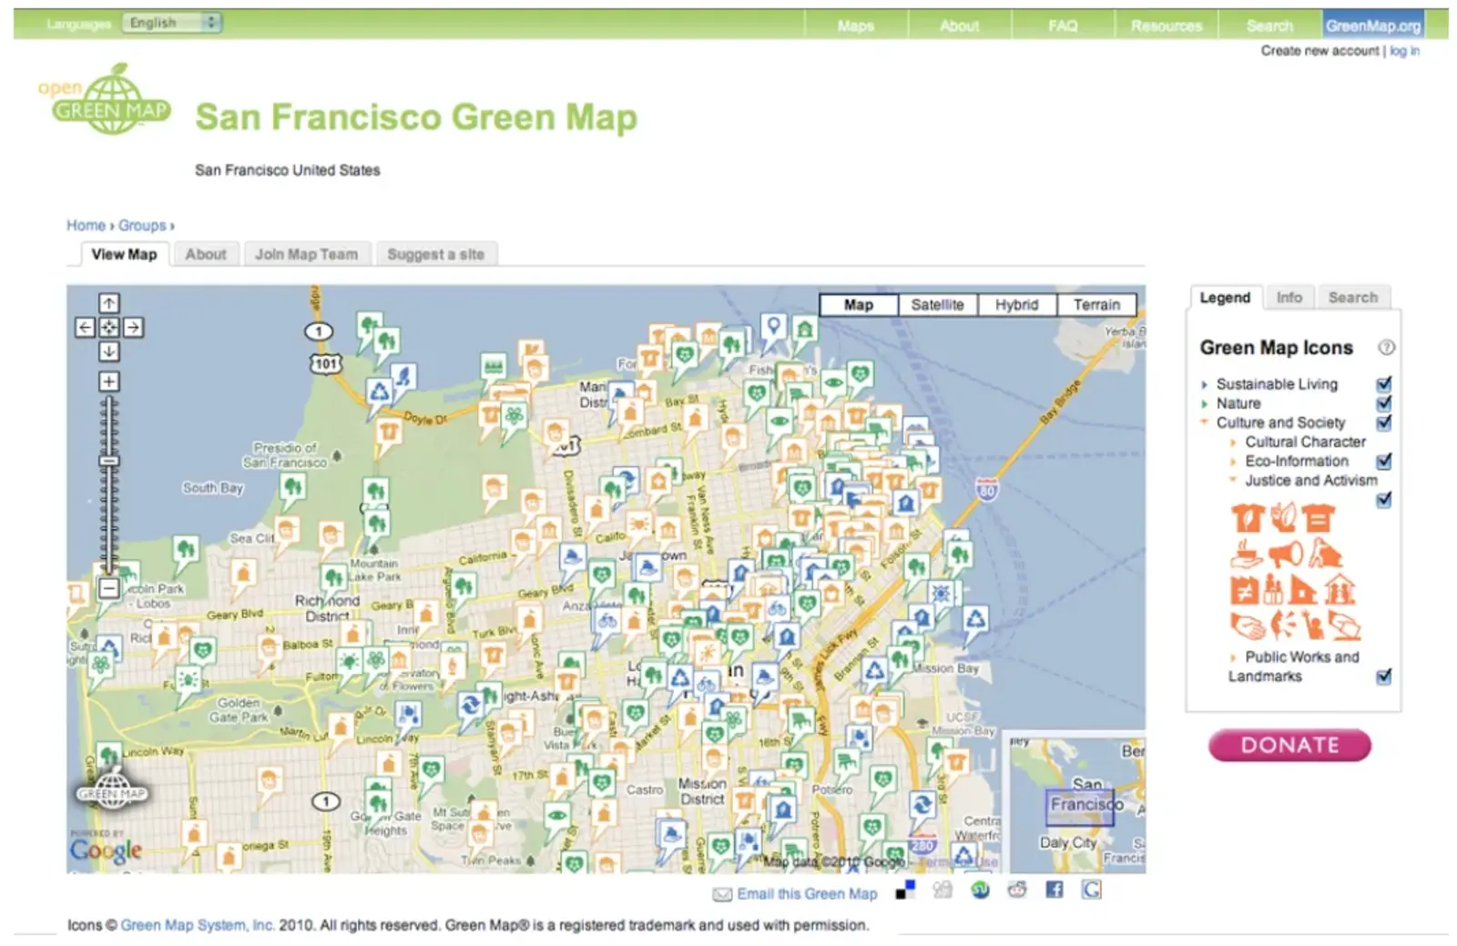Select the hand holding cup legend icon
The width and height of the screenshot is (1457, 946).
(1247, 554)
